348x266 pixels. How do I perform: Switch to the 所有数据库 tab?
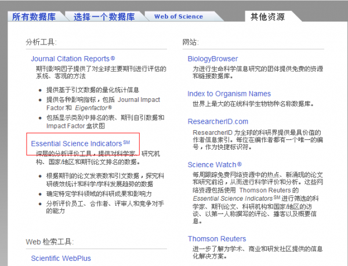point(34,17)
